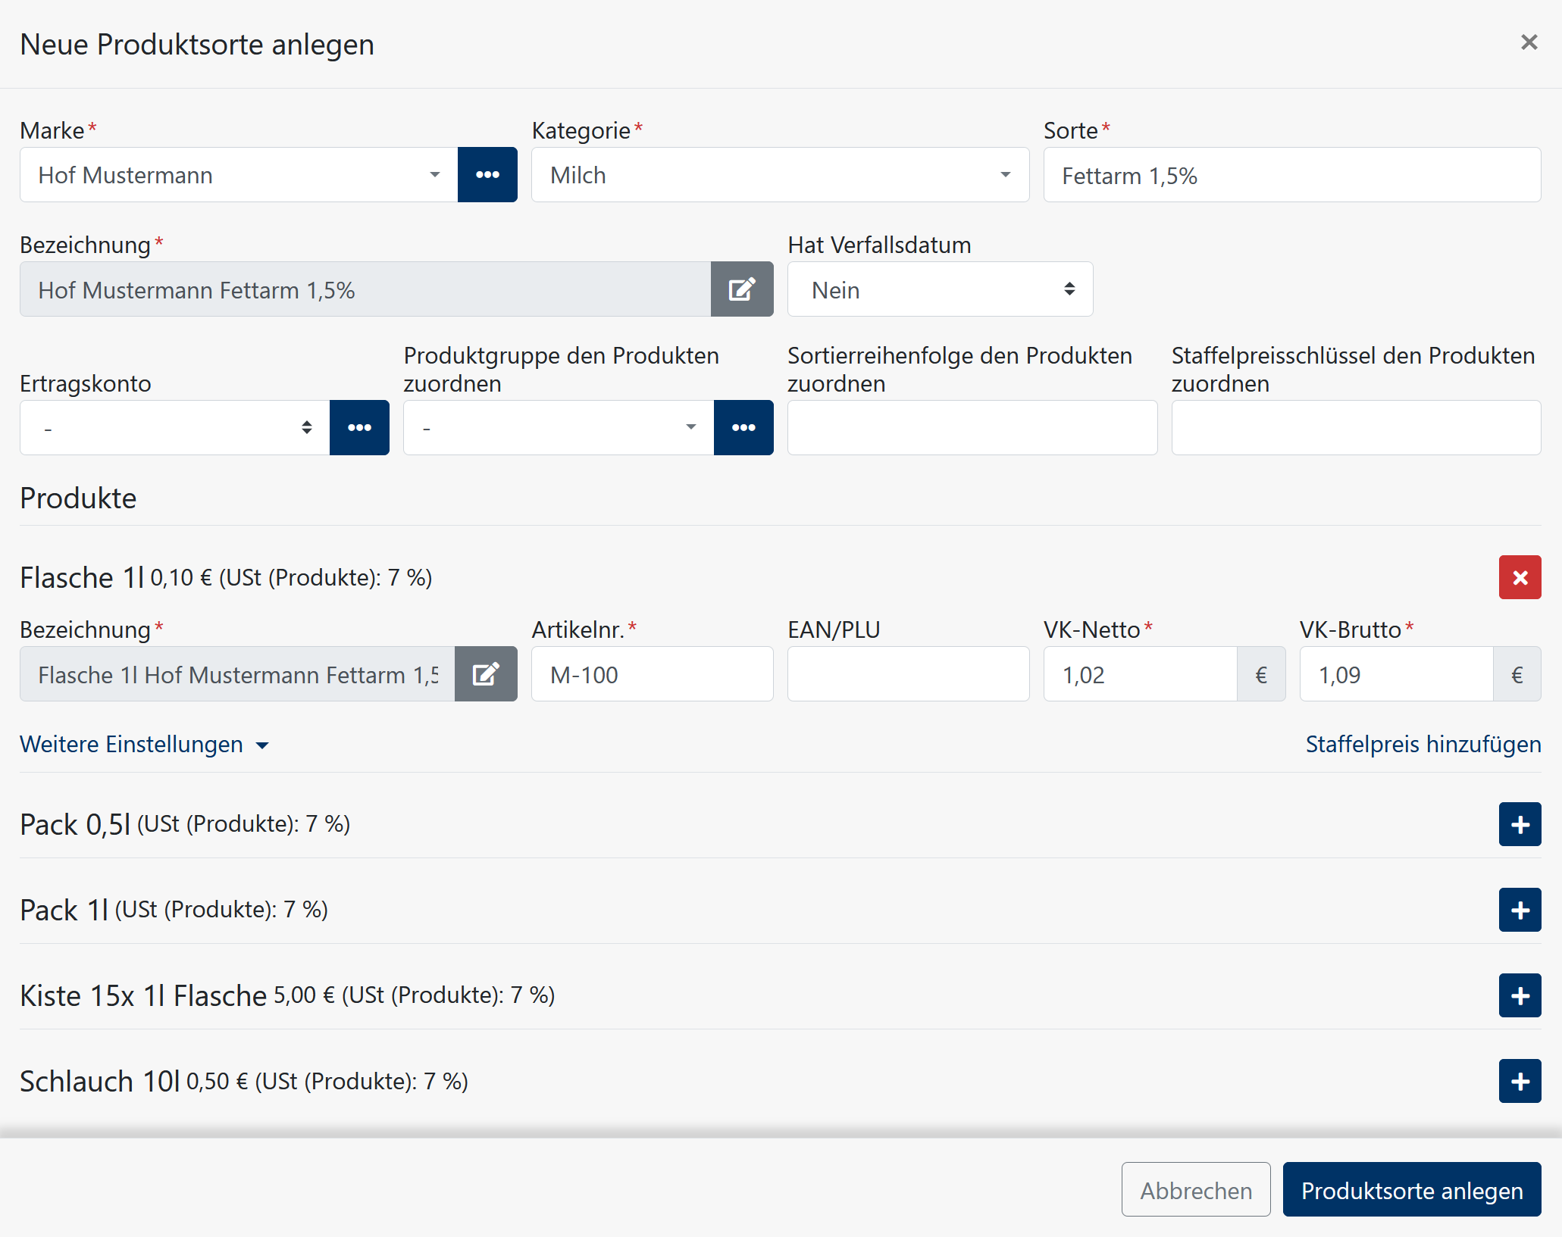This screenshot has width=1562, height=1237.
Task: Add the Schlauch 10l product
Action: [1520, 1081]
